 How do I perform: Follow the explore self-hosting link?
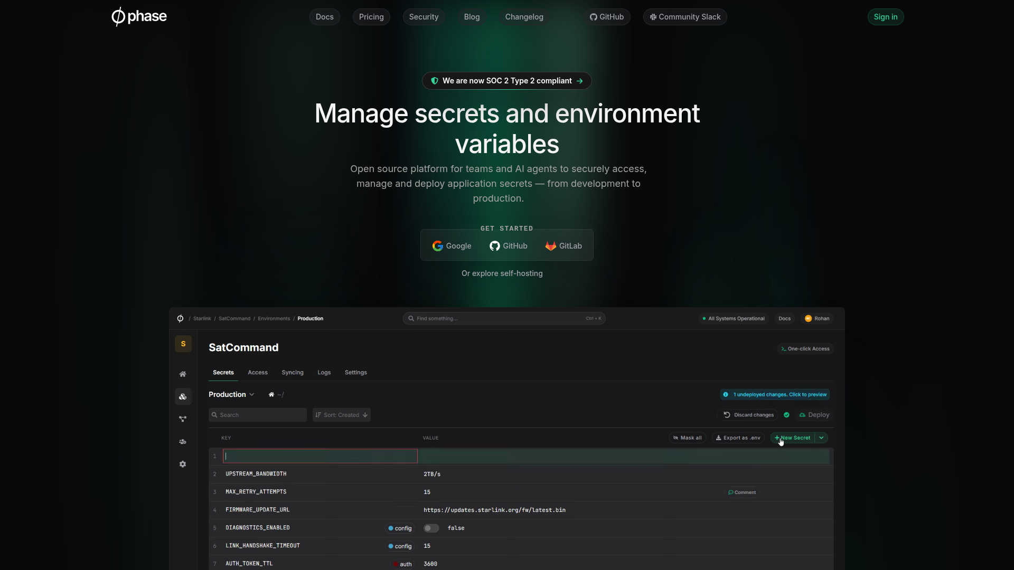[502, 273]
